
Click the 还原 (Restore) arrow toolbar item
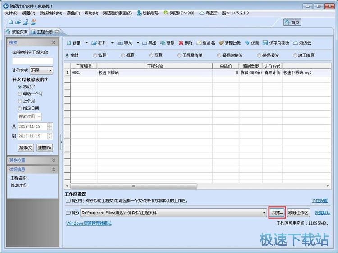[x=252, y=43]
